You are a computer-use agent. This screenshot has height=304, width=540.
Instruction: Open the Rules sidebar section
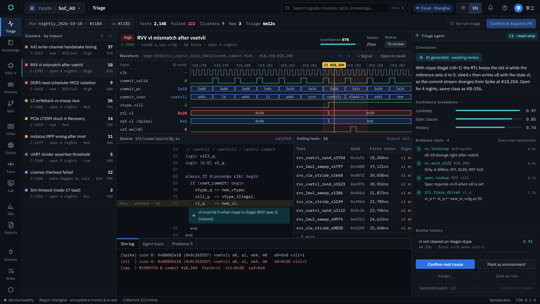pos(11,274)
